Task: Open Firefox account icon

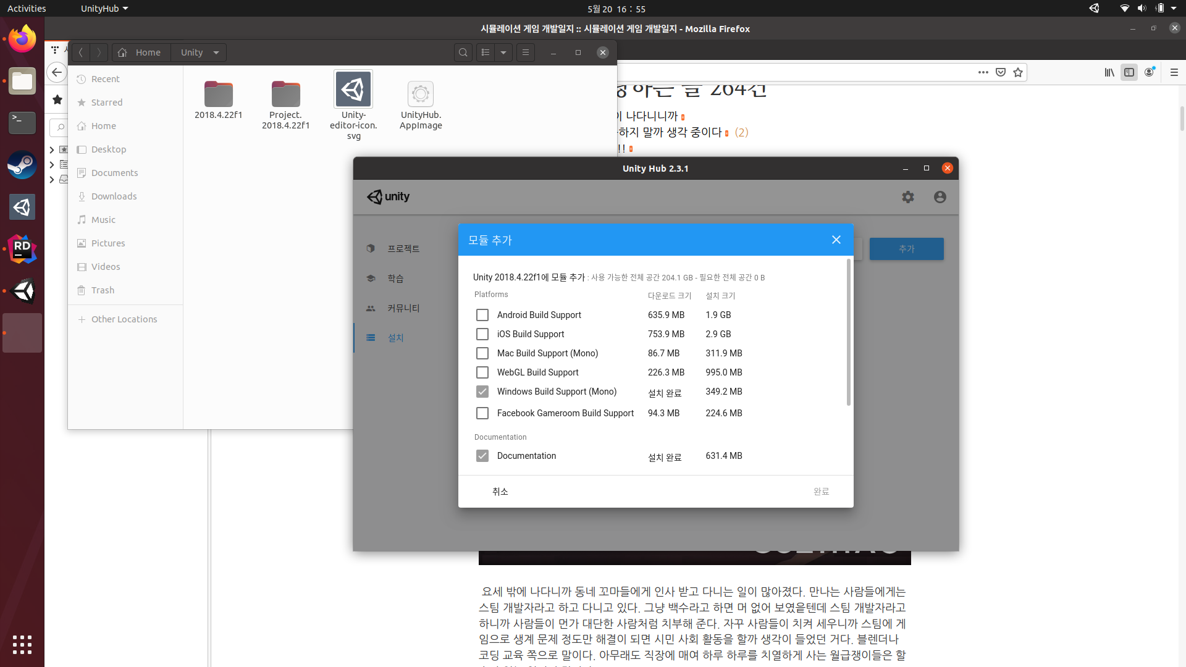Action: pyautogui.click(x=1150, y=72)
